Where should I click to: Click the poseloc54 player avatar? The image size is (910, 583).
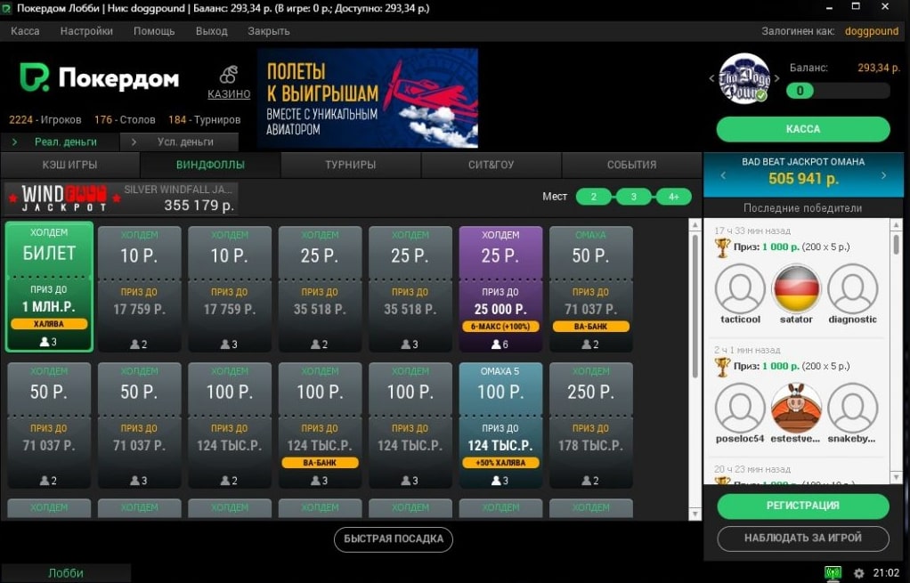[x=740, y=408]
